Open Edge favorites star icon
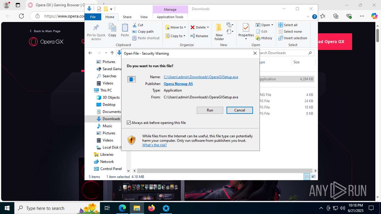The height and width of the screenshot is (214, 381). [323, 16]
